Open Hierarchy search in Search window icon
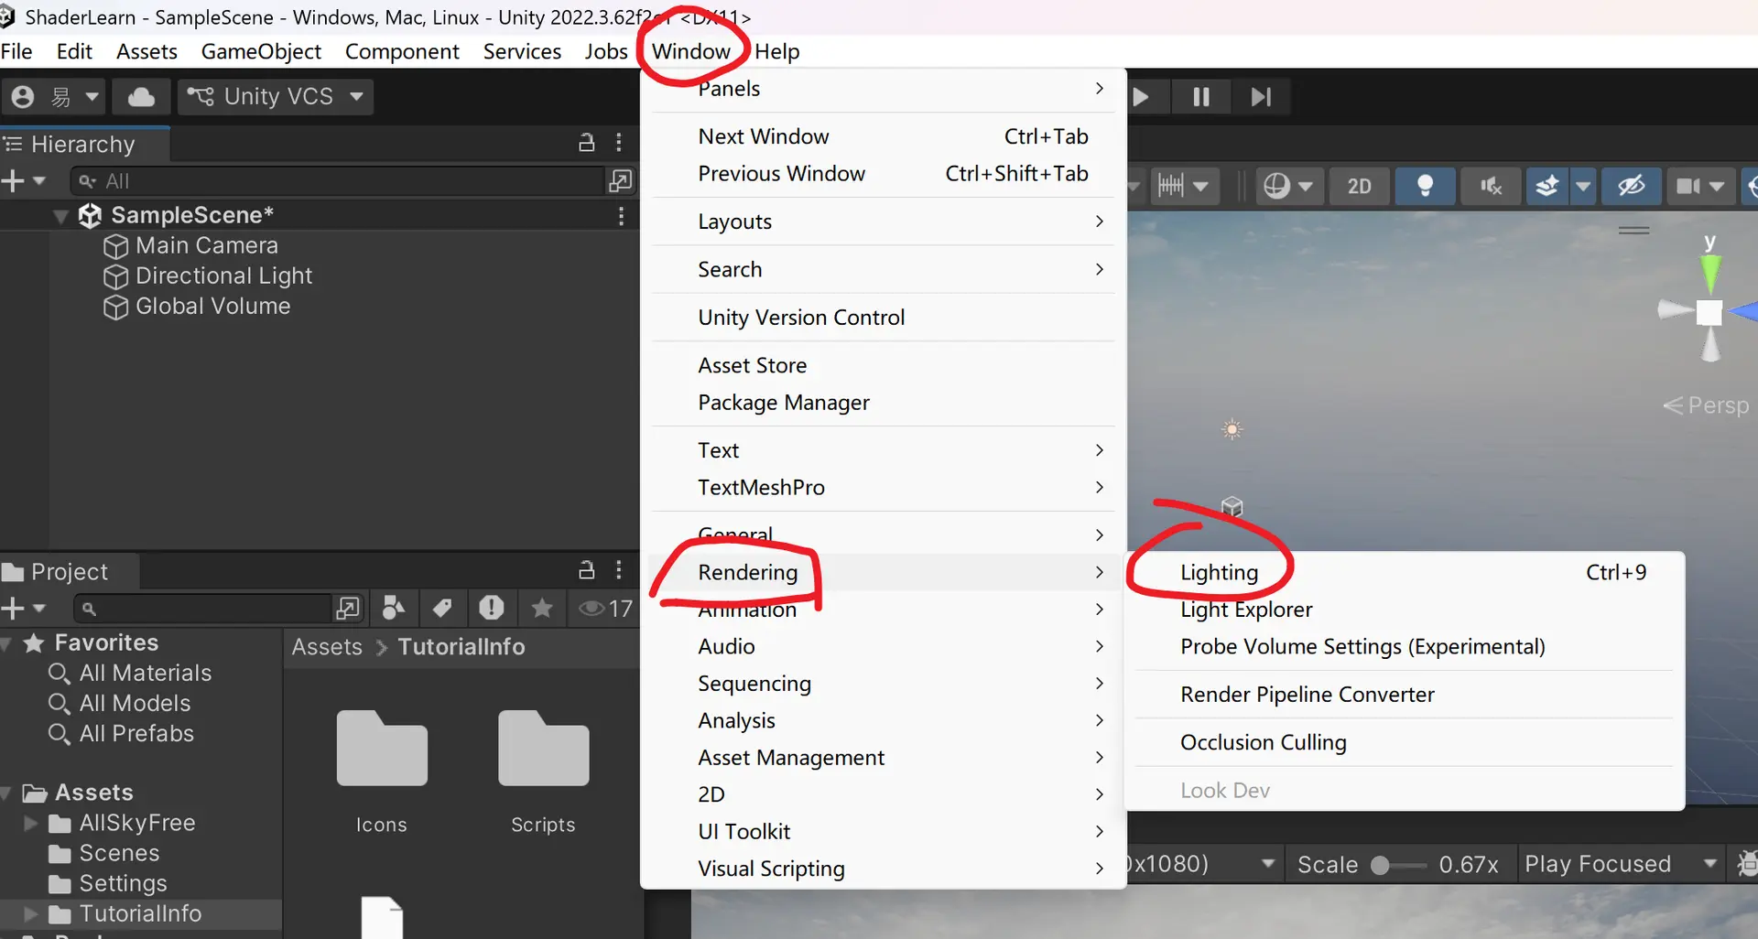 620,181
